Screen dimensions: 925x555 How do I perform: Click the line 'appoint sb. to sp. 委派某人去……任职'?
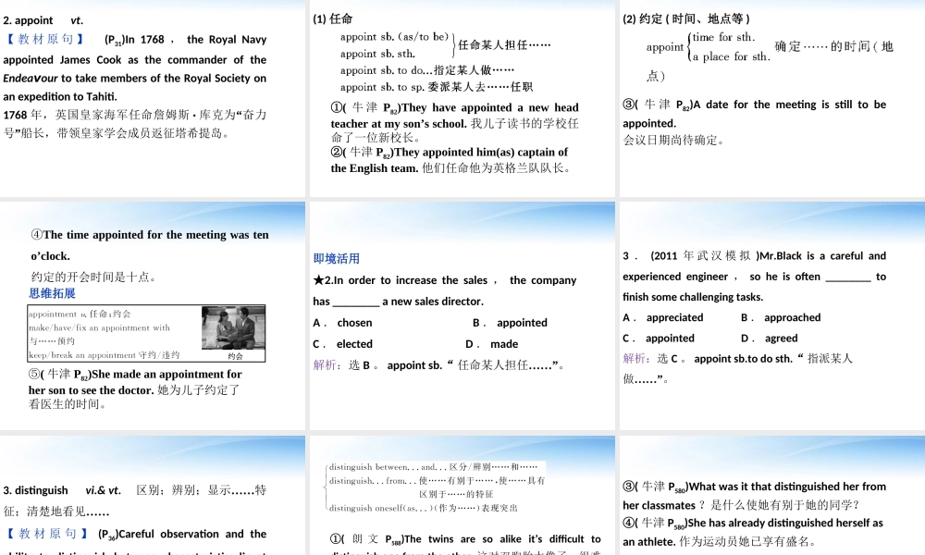click(437, 87)
